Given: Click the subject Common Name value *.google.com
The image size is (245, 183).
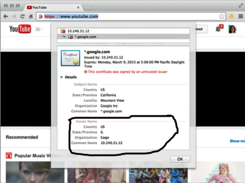Looking at the screenshot, I should click(x=111, y=111).
